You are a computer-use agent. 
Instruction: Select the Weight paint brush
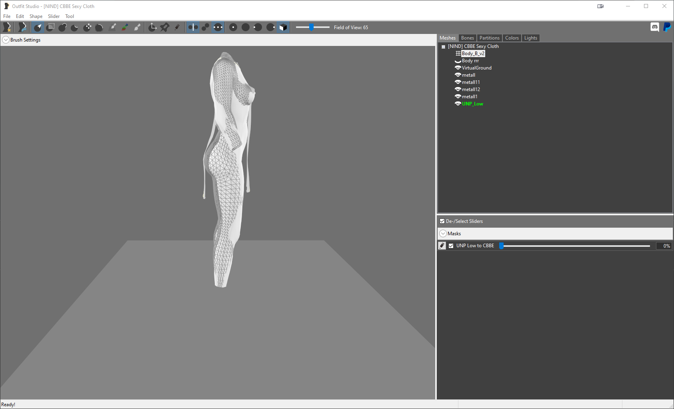tap(113, 27)
